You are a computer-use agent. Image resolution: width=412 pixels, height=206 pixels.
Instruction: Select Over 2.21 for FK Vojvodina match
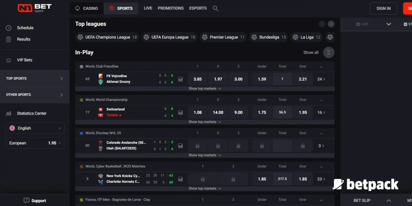pyautogui.click(x=303, y=79)
